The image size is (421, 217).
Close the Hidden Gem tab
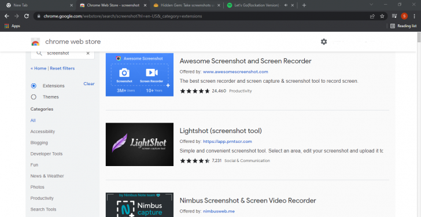coord(219,5)
